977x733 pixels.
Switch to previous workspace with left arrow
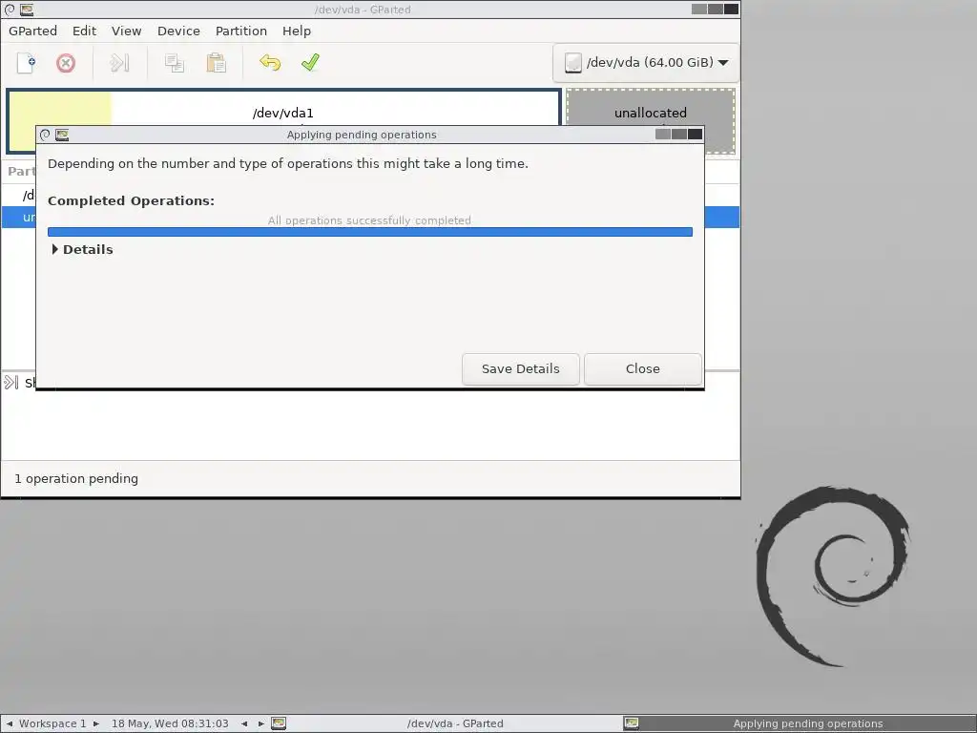10,723
